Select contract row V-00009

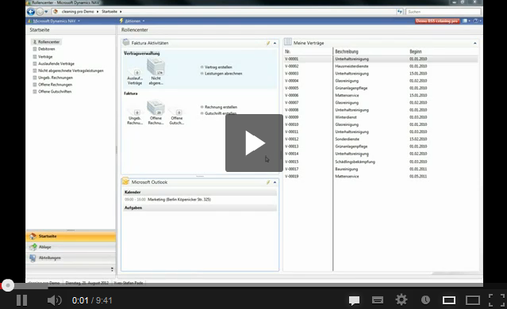(381, 117)
